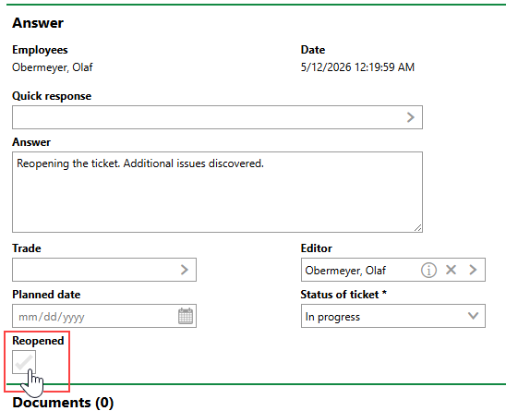
Task: Click employee name Obermeyer, Olaf
Action: click(53, 67)
